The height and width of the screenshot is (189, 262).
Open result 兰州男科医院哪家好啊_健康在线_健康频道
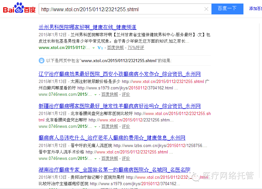pos(87,27)
